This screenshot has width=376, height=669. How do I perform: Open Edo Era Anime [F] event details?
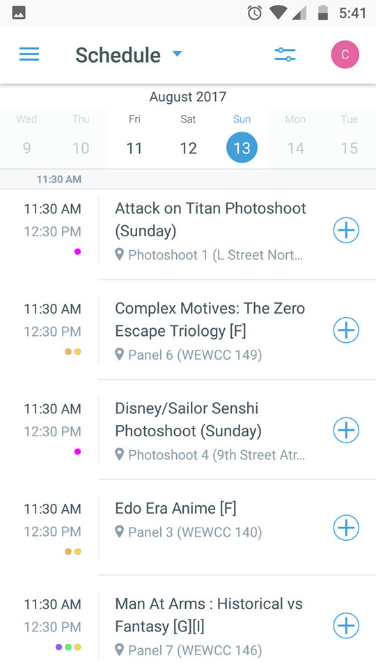pos(175,508)
